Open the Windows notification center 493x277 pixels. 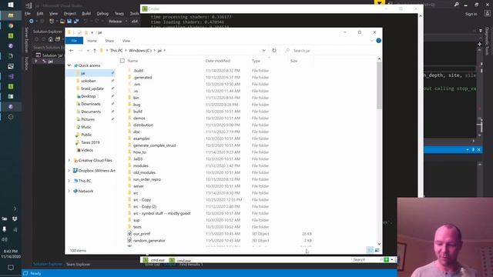[x=11, y=267]
